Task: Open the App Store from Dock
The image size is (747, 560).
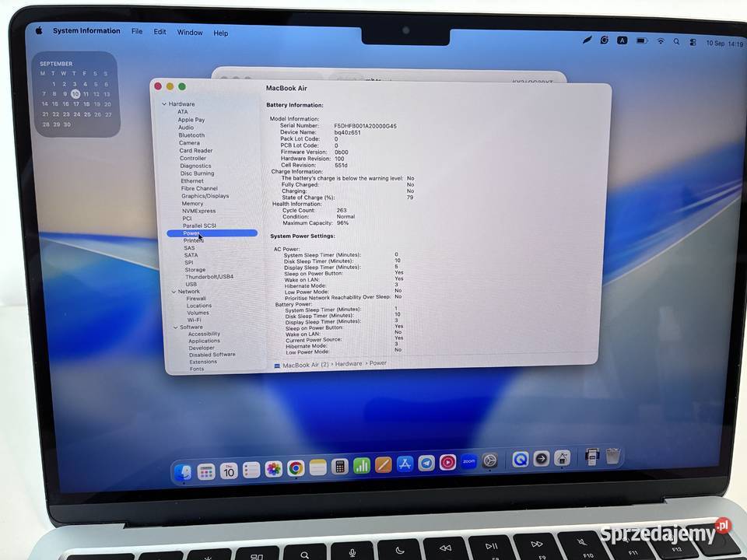Action: point(405,464)
